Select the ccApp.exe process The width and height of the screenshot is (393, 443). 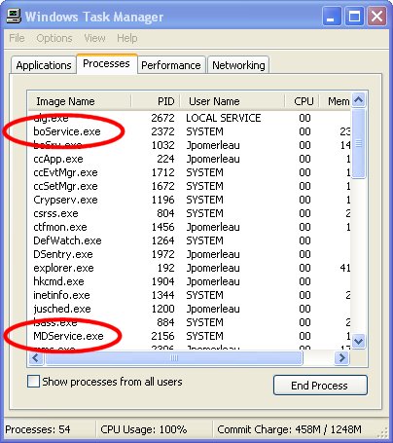point(58,159)
